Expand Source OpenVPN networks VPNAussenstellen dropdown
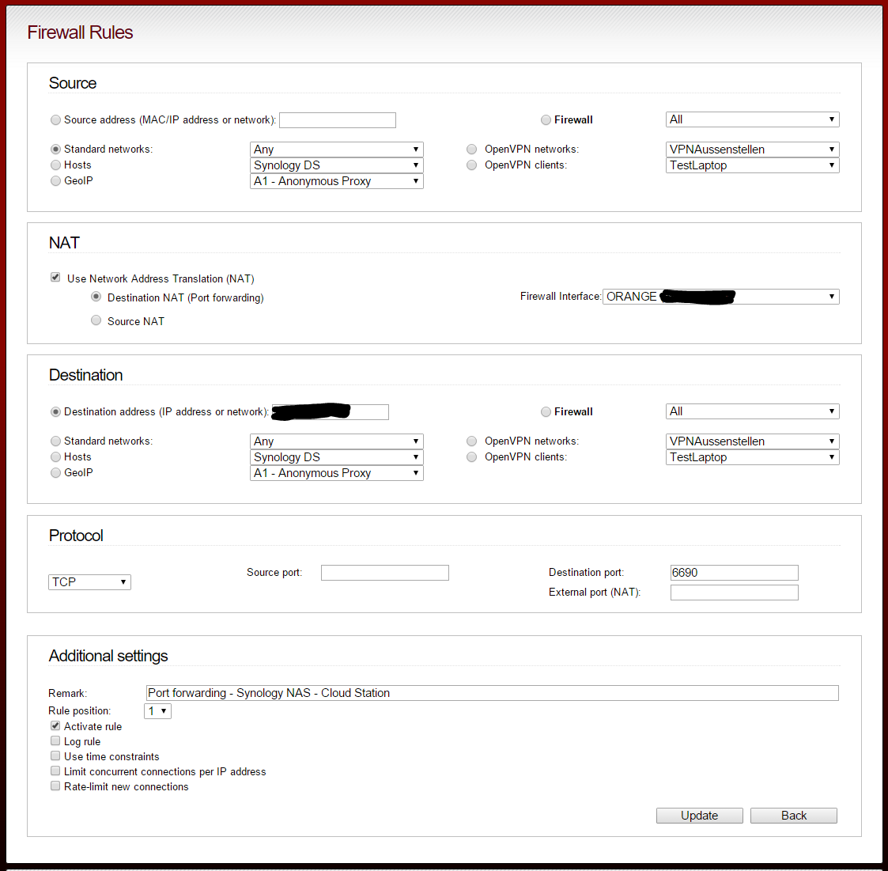The image size is (888, 871). click(752, 150)
